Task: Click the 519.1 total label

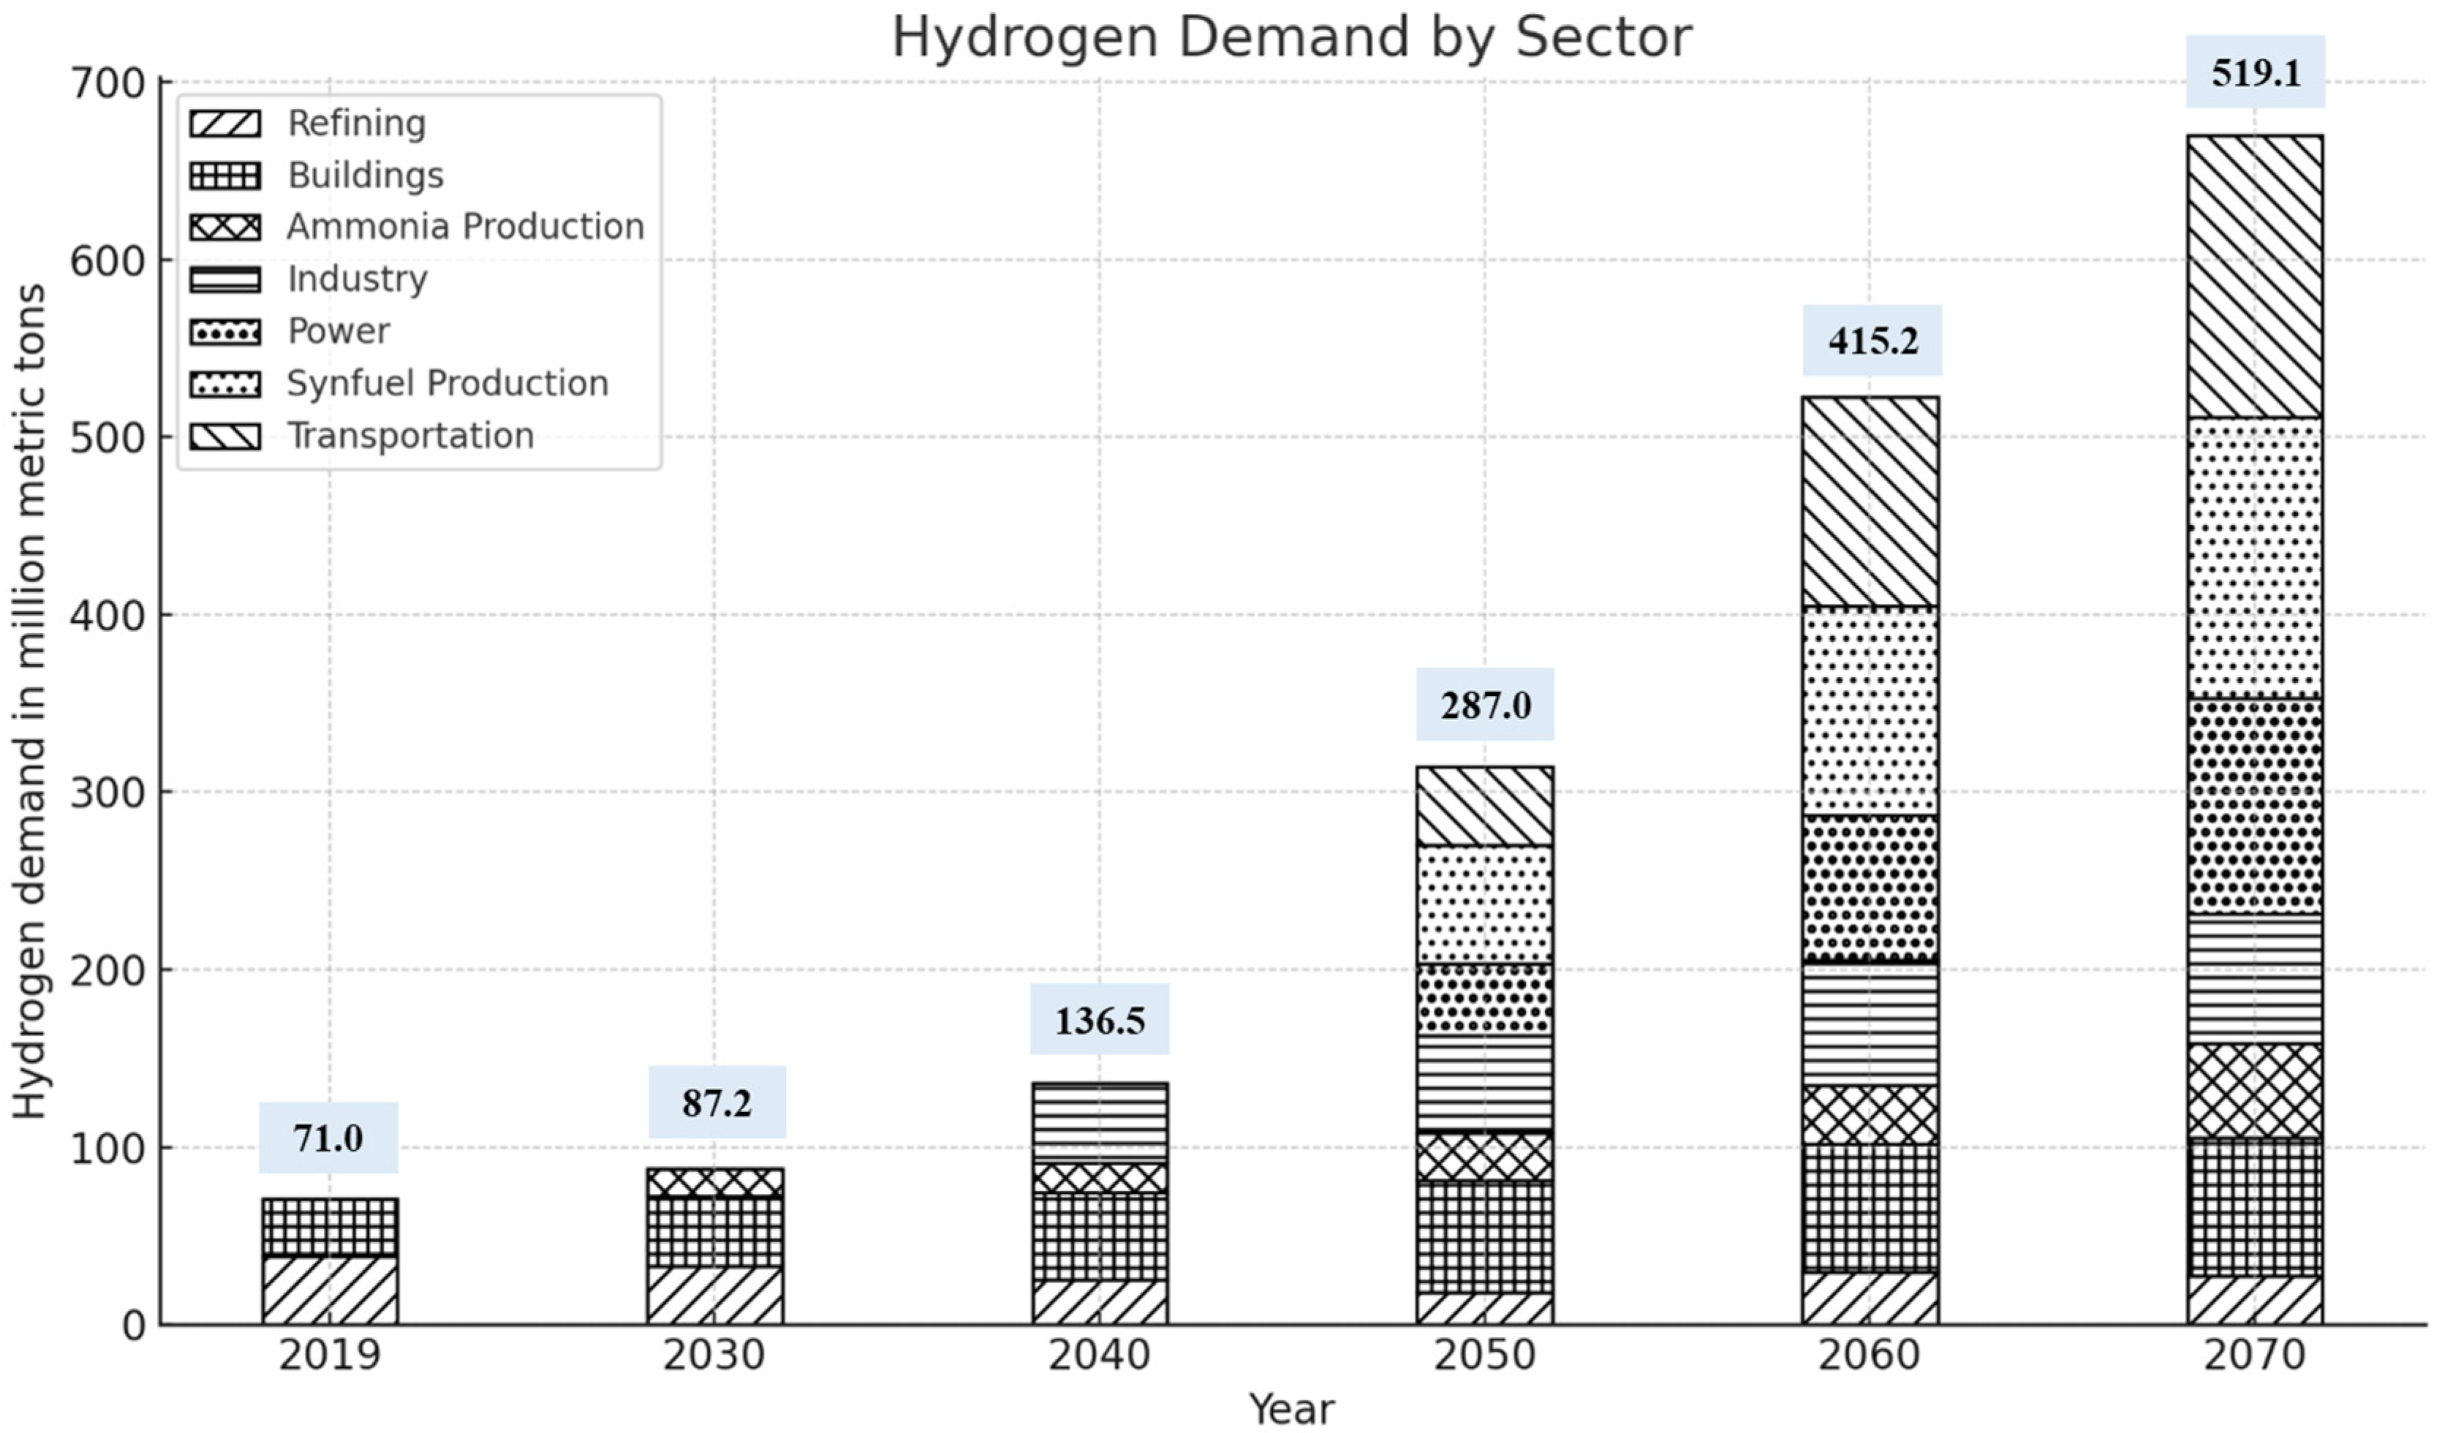Action: click(x=2255, y=72)
